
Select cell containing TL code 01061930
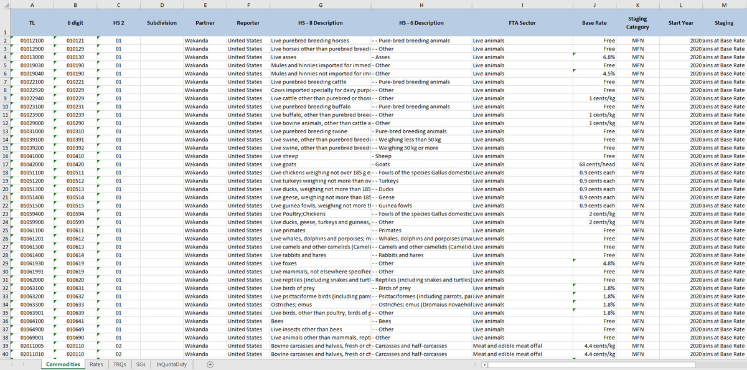click(32, 263)
